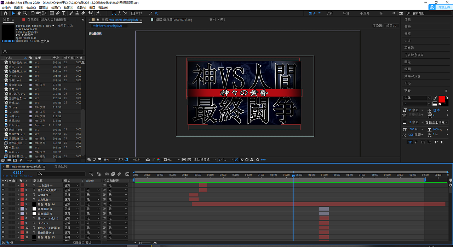The height and width of the screenshot is (247, 453).
Task: Select the Home icon in the toolbar
Action: (x=6, y=13)
